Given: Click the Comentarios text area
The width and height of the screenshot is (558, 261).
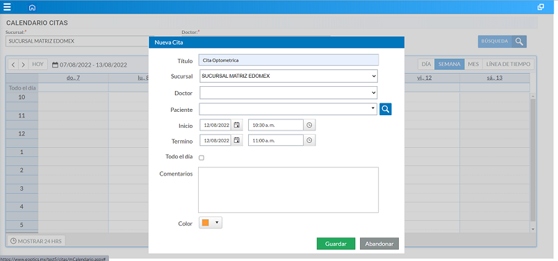Looking at the screenshot, I should (x=288, y=190).
